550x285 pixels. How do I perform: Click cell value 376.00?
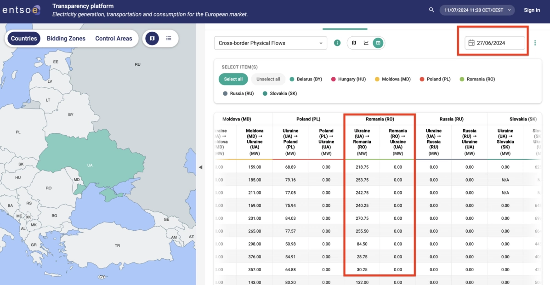coord(255,257)
